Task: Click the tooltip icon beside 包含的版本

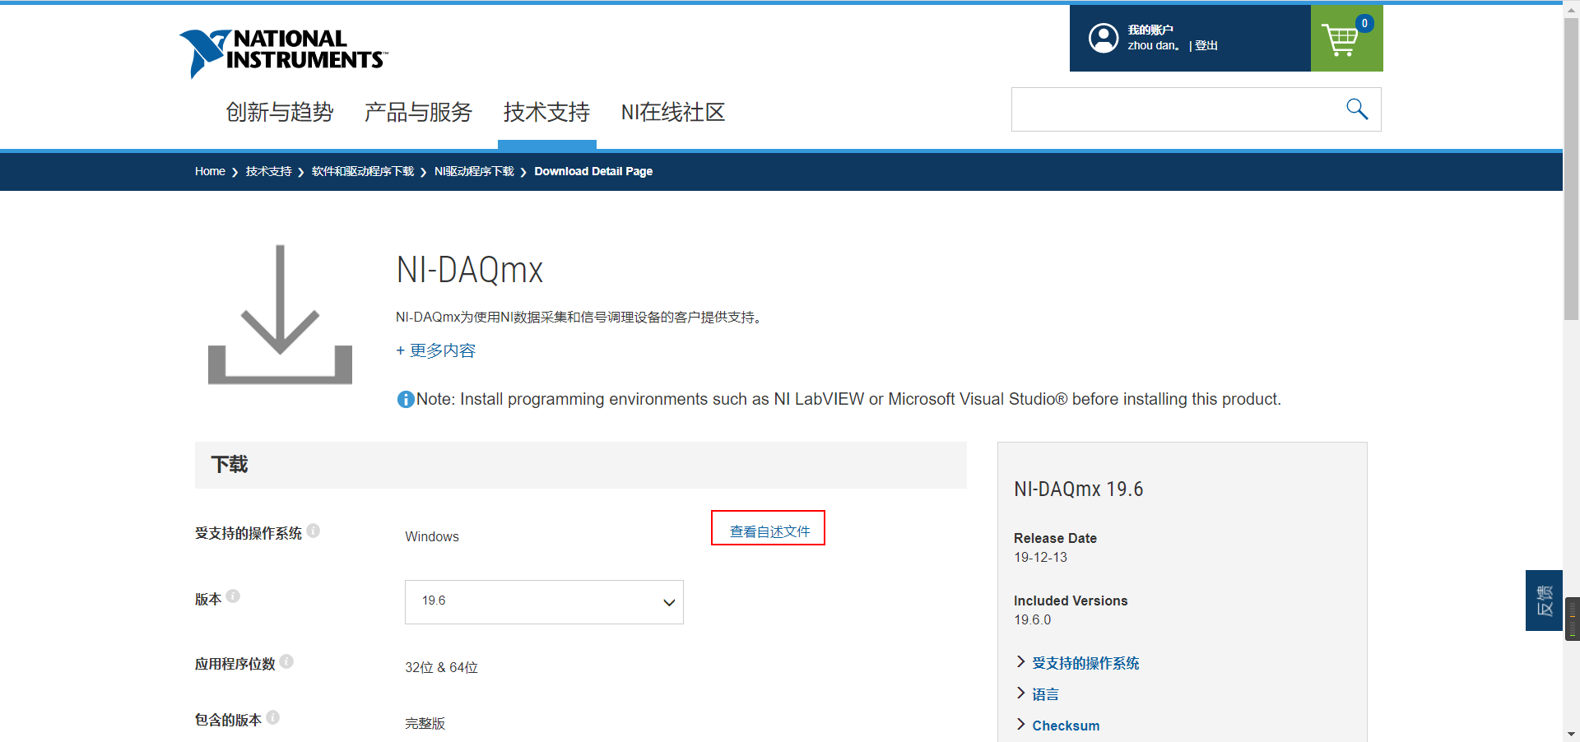Action: pos(274,716)
